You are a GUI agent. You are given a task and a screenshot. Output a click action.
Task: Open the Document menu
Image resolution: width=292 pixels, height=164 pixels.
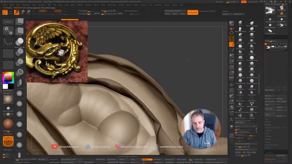[x=26, y=5]
